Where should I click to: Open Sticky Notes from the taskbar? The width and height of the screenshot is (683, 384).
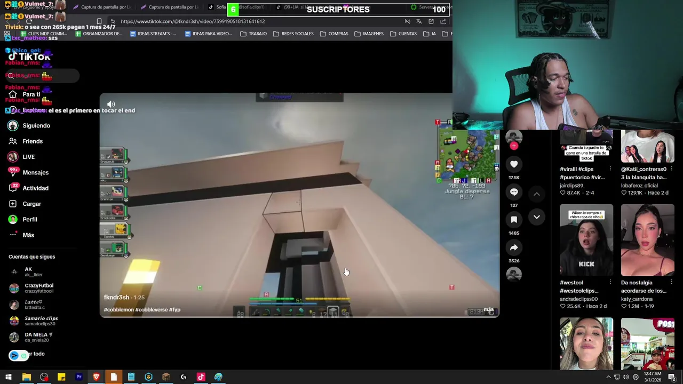[61, 377]
